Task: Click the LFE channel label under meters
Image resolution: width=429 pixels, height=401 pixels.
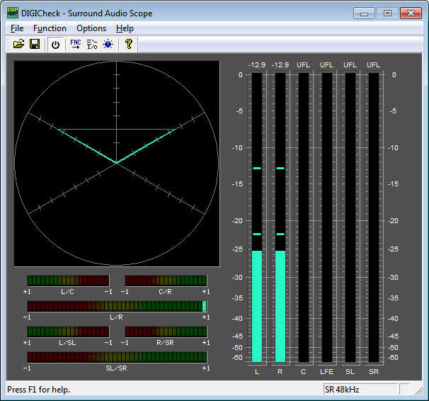Action: click(327, 372)
